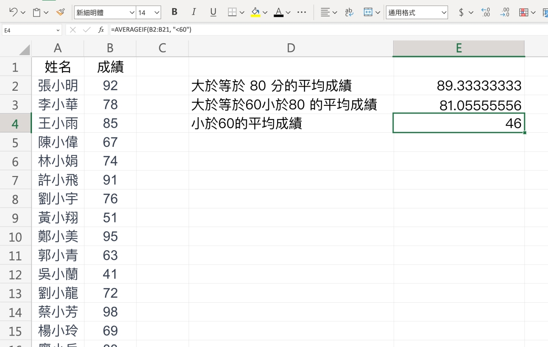Select the result cell 81.05555556
548x347 pixels.
coord(459,105)
